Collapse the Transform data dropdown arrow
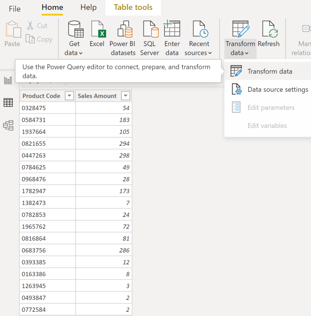 247,53
